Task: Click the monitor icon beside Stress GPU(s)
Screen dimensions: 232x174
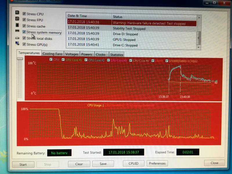Action: 17,43
